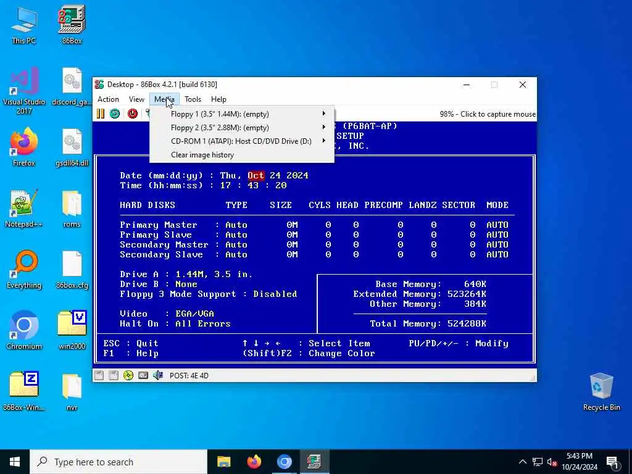Image resolution: width=632 pixels, height=474 pixels.
Task: Select the roms folder on the desktop
Action: [x=72, y=209]
